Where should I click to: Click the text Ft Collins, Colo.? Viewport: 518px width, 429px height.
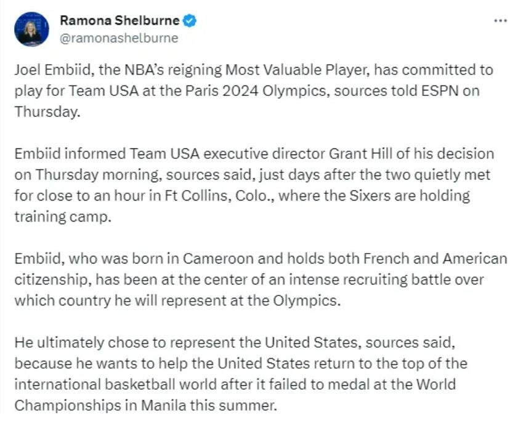[x=219, y=196]
